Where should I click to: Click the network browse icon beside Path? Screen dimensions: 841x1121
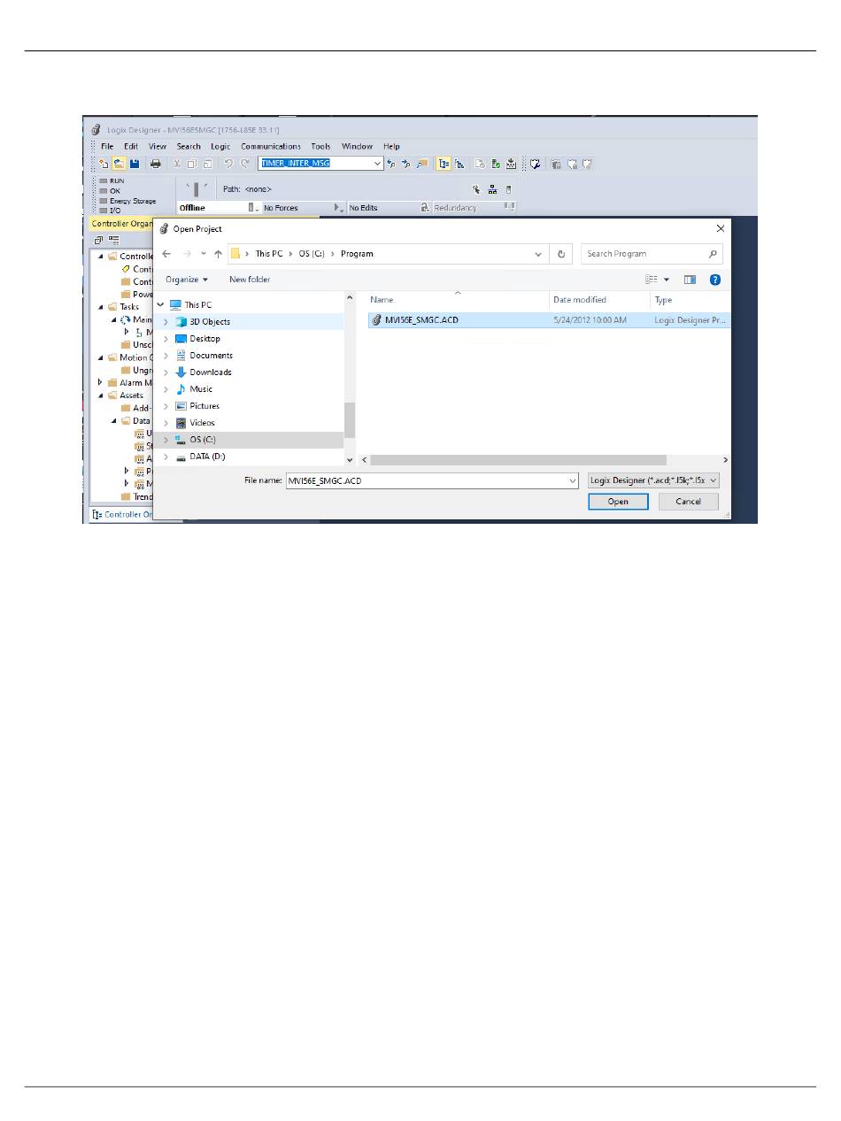[492, 189]
